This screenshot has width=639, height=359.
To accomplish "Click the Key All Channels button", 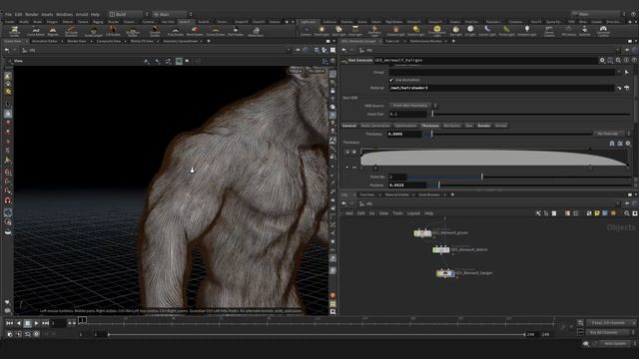I will click(x=609, y=332).
